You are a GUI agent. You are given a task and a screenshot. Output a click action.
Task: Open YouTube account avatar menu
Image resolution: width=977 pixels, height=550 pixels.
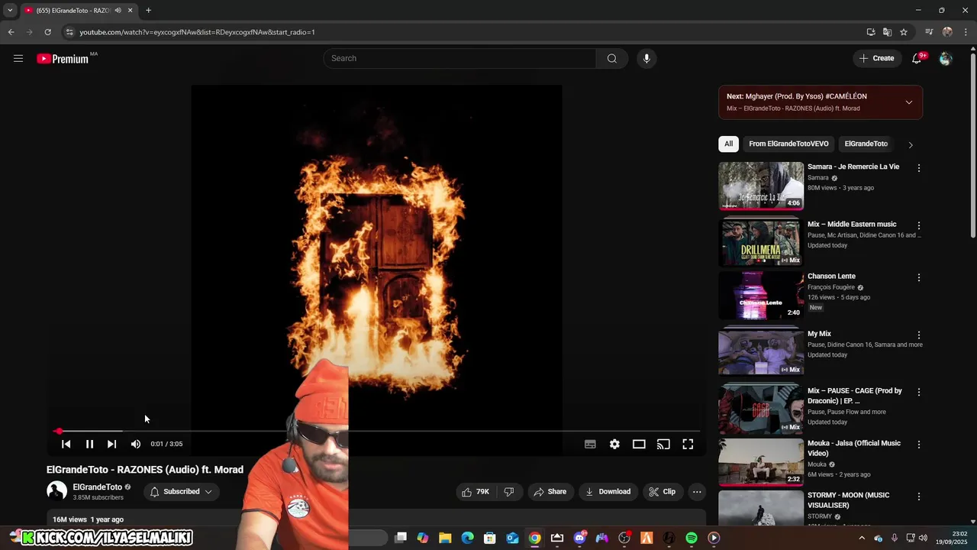(946, 58)
